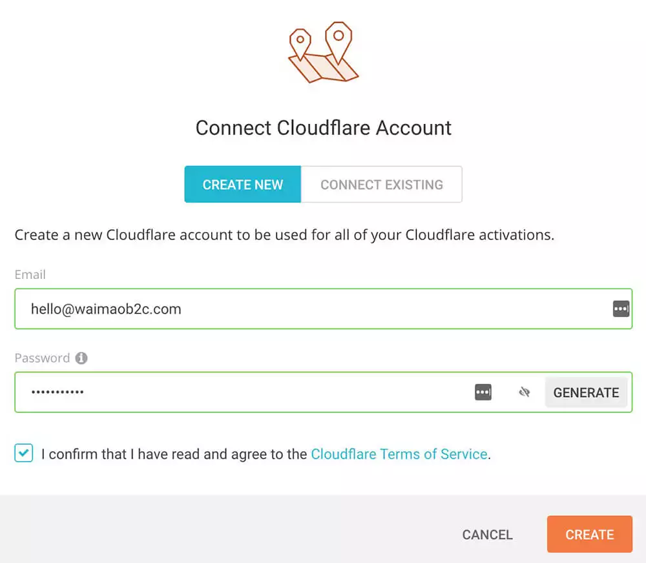Click CREATE to connect the account
Screen dimensions: 646x563
[589, 534]
